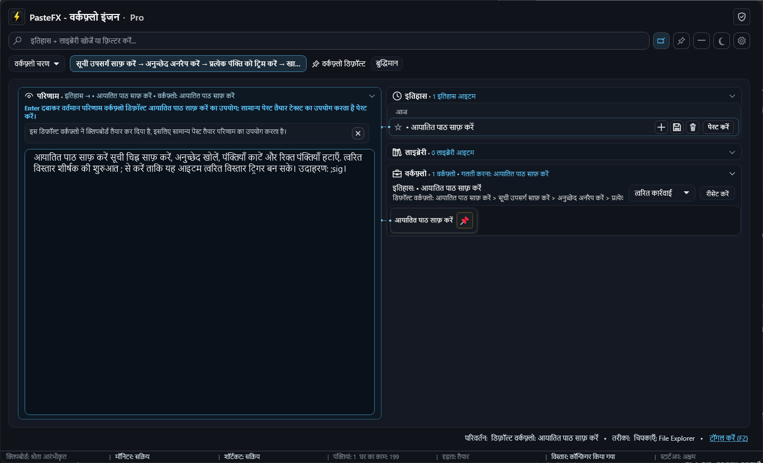
Task: Click the red pin on workflow chip
Action: (x=464, y=221)
